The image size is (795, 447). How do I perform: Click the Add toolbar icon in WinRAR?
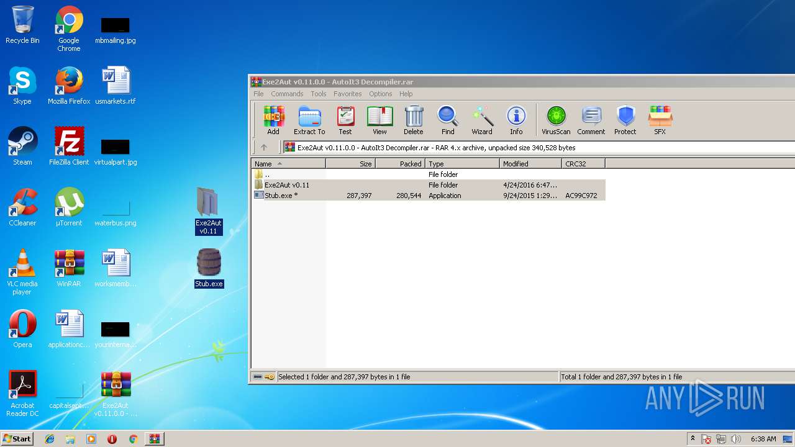click(273, 120)
